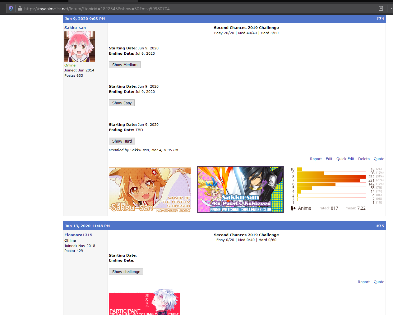Click Sakku-san's pink-haired avatar image

coord(80,47)
